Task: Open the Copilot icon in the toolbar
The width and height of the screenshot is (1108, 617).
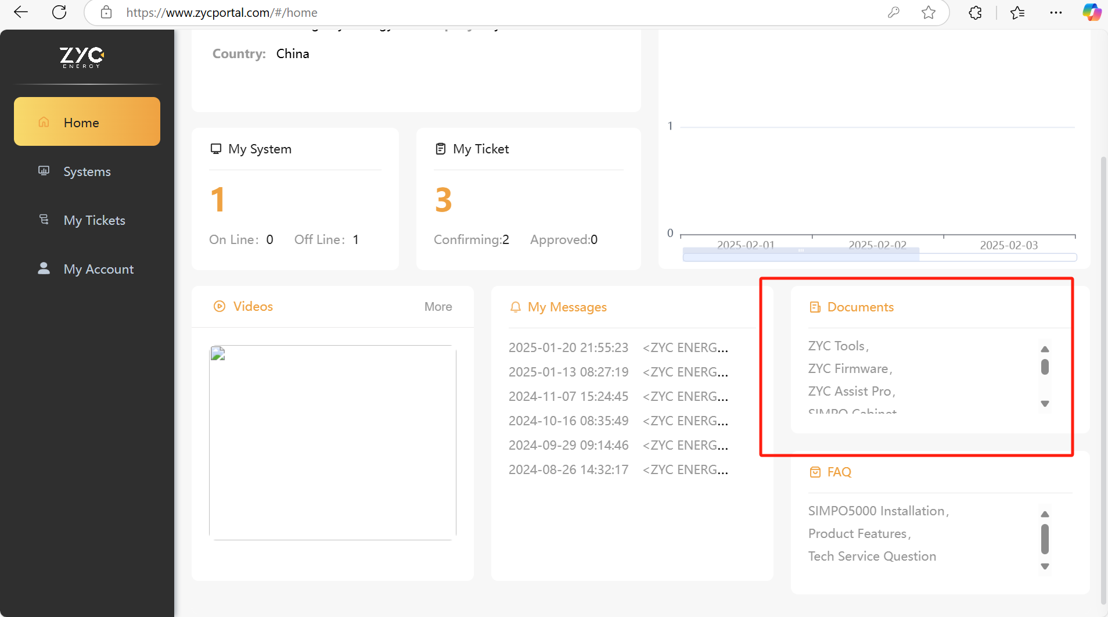Action: [x=1091, y=12]
